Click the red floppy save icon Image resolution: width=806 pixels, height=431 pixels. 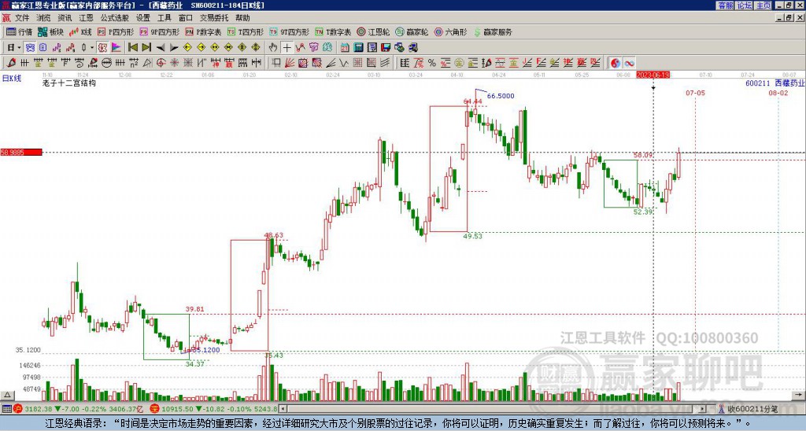coord(386,48)
